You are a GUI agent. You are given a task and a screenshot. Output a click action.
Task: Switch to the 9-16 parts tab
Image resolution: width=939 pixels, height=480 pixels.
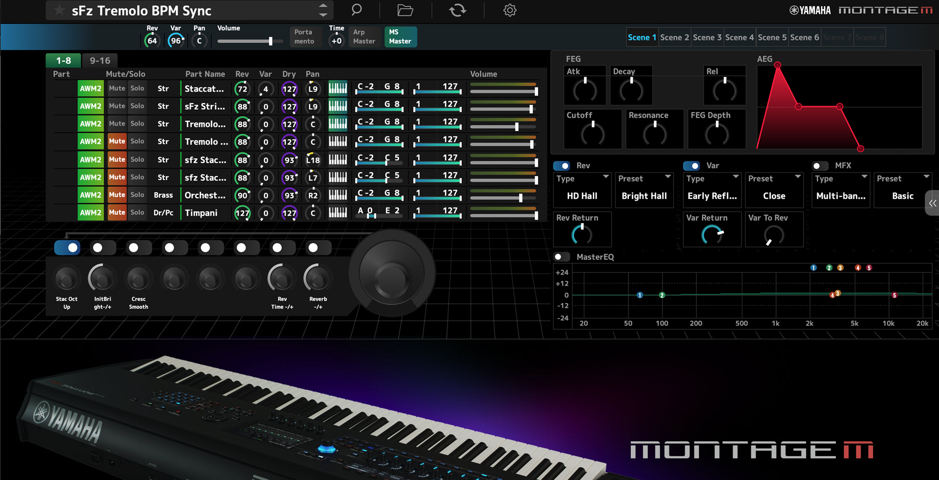(99, 60)
